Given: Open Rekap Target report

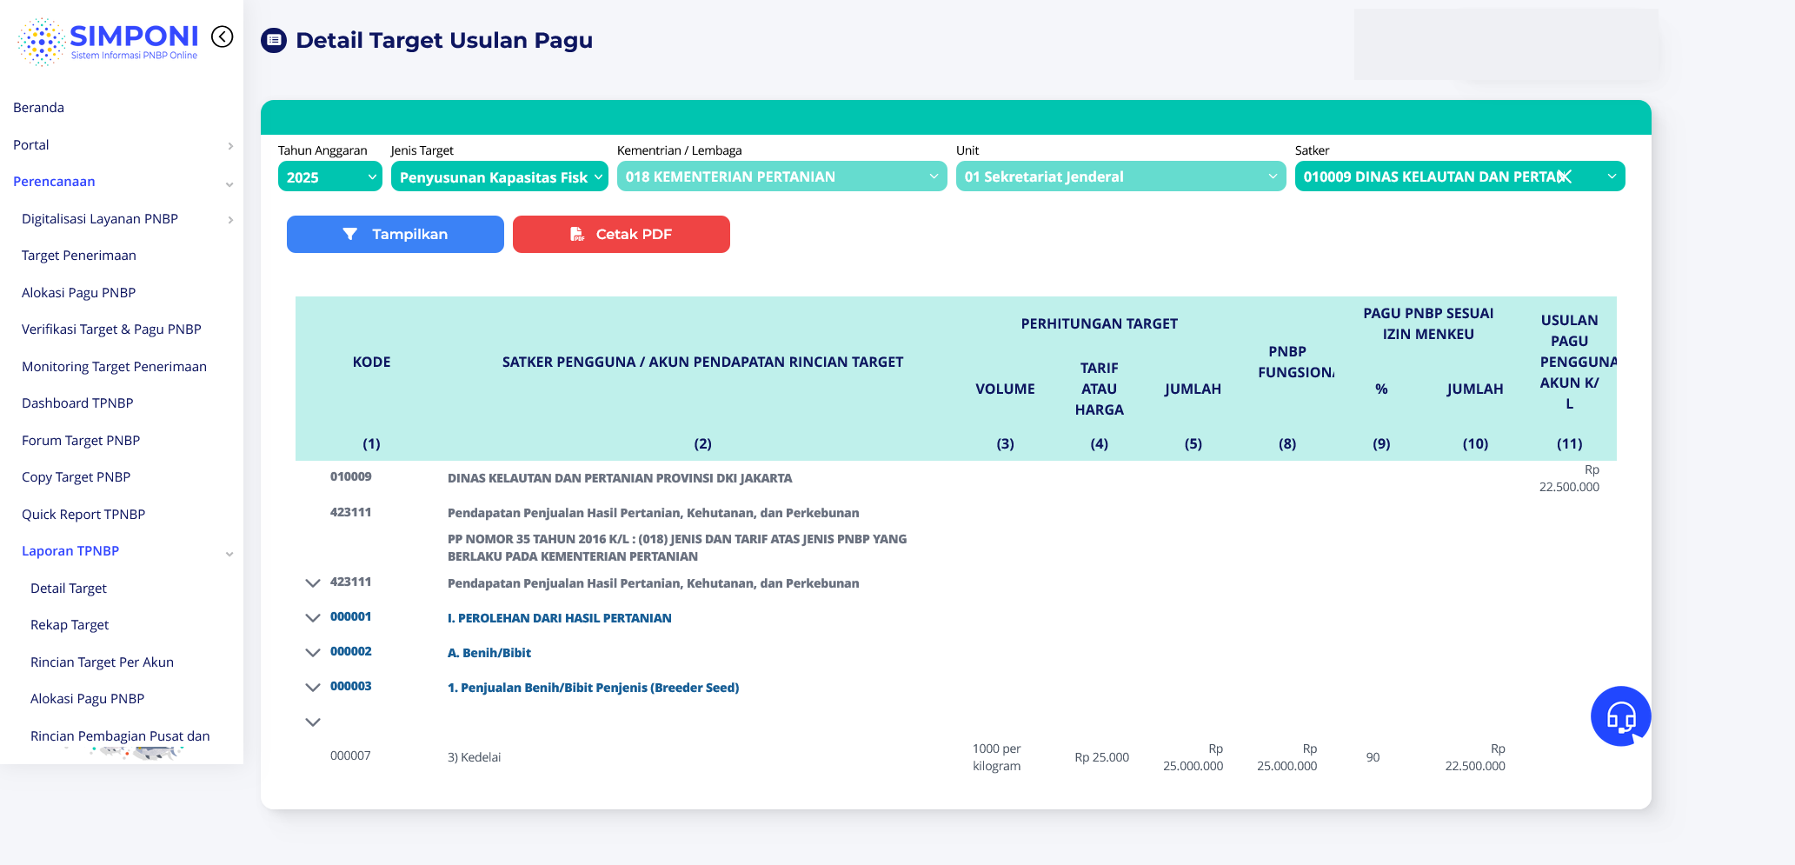Looking at the screenshot, I should (x=70, y=625).
